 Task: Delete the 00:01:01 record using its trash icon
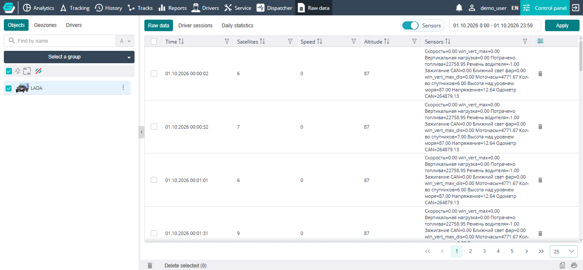click(x=540, y=180)
